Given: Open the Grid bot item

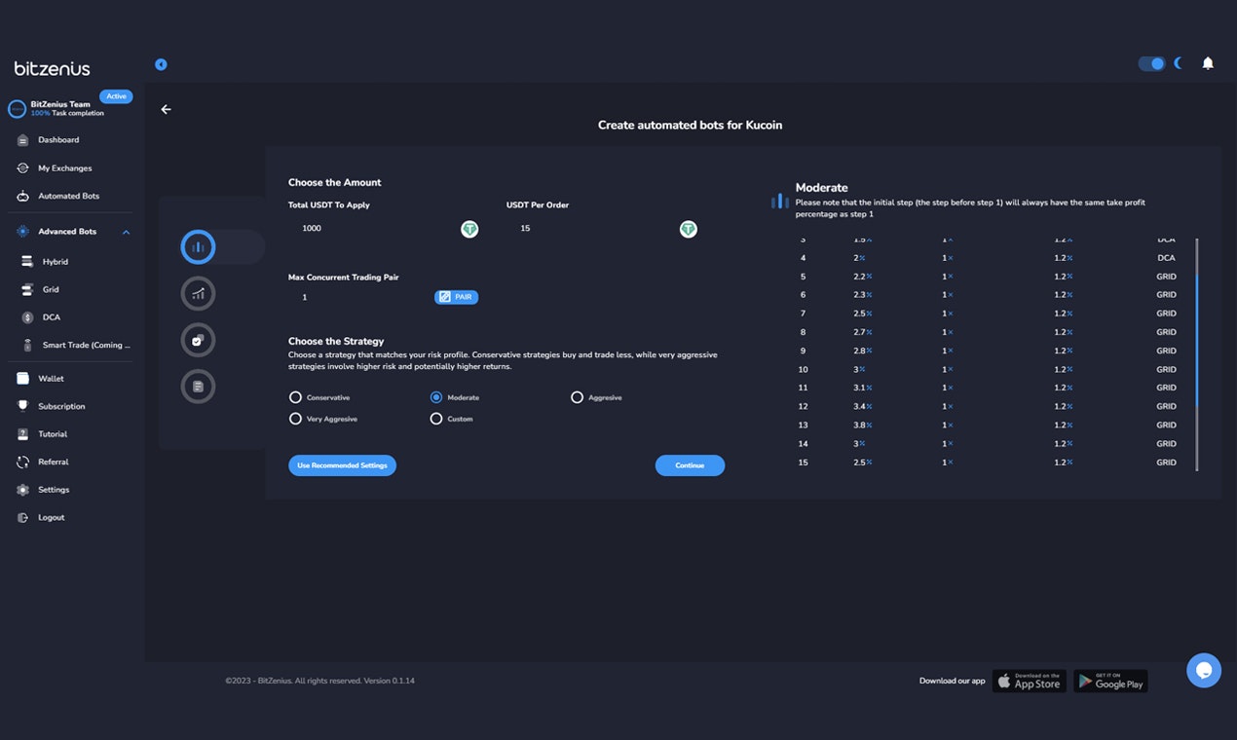Looking at the screenshot, I should pyautogui.click(x=51, y=289).
